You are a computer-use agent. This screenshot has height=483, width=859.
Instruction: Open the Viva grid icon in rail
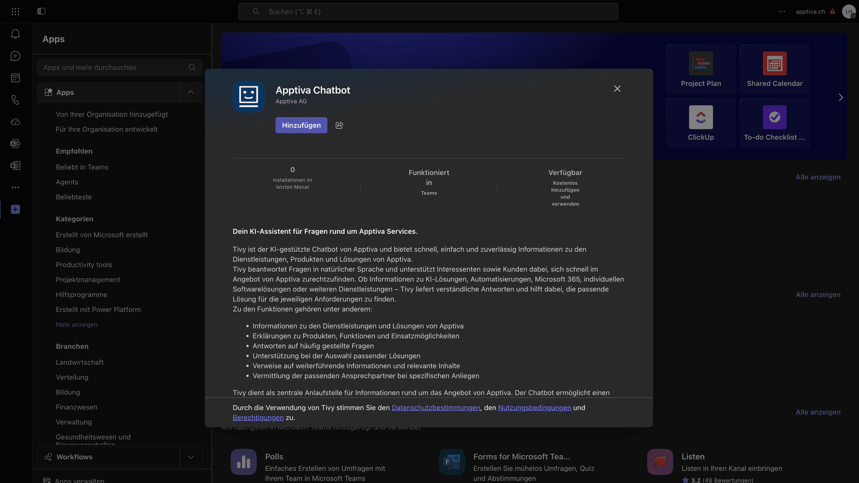click(15, 165)
